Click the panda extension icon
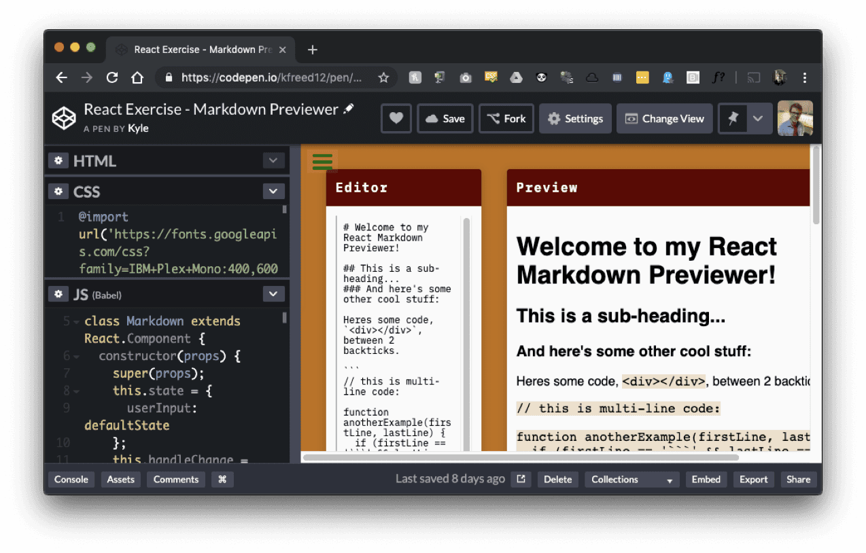This screenshot has height=553, width=866. coord(541,77)
